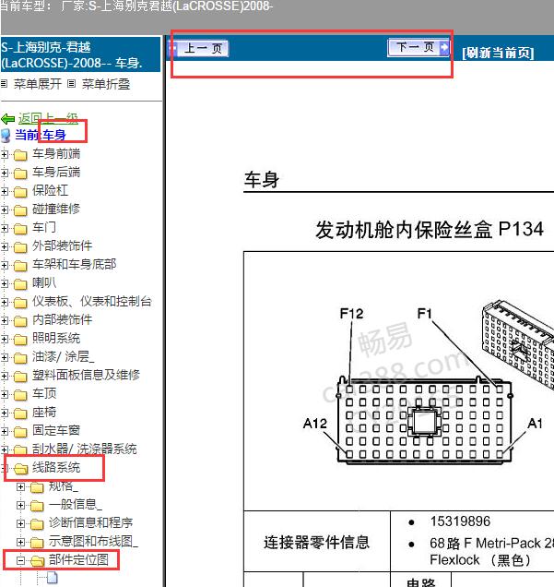Open the 部件定位图 open-folder icon
554x587 pixels.
tap(38, 561)
